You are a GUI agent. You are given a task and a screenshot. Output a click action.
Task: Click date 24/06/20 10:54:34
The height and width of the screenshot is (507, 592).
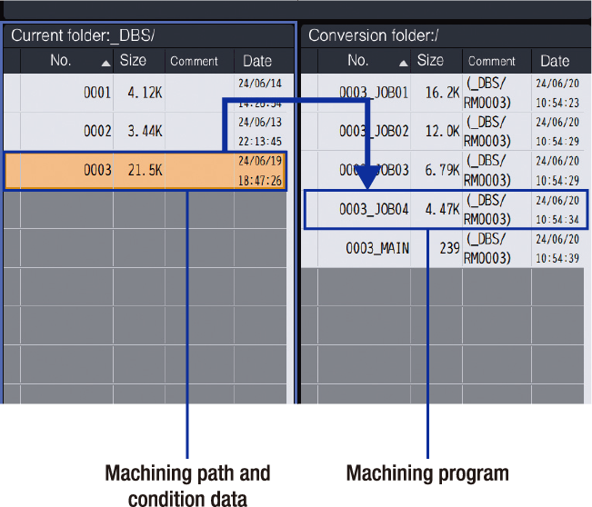click(x=557, y=209)
